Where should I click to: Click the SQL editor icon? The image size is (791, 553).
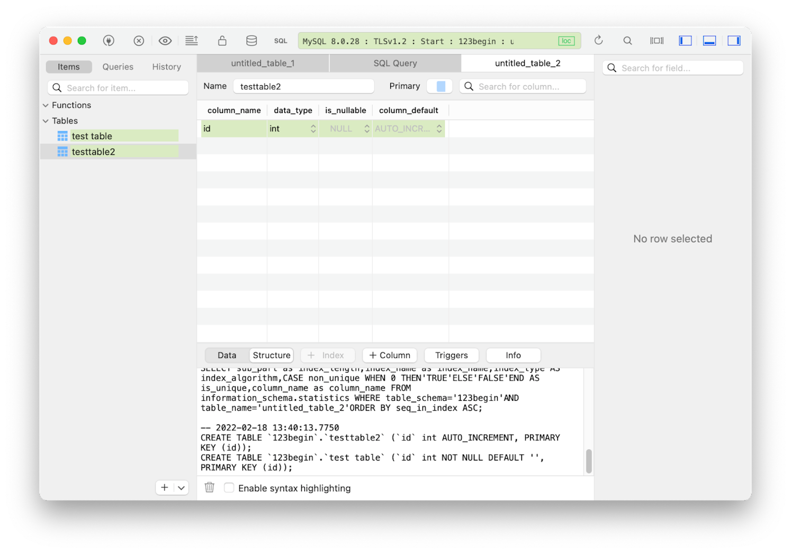281,41
